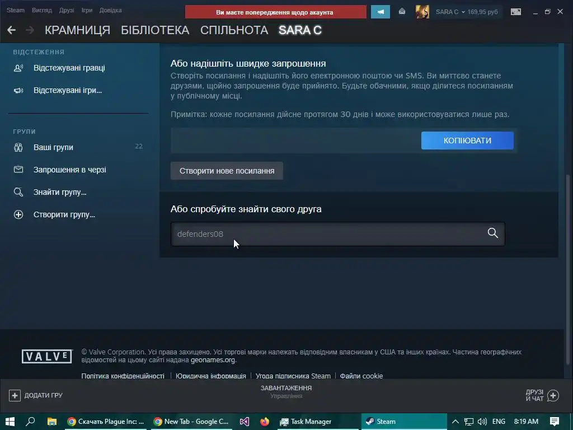Open the Довідка menu
The height and width of the screenshot is (430, 573).
[x=110, y=10]
